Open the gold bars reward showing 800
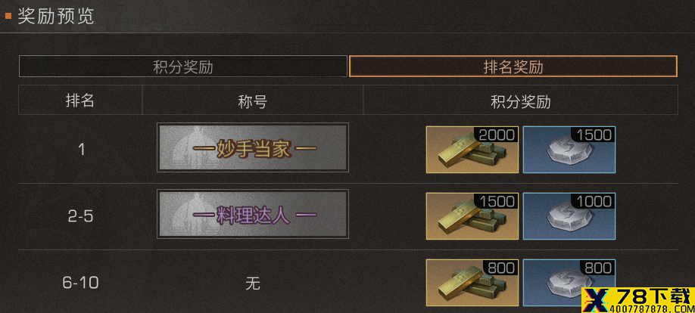This screenshot has height=313, width=695. point(472,283)
